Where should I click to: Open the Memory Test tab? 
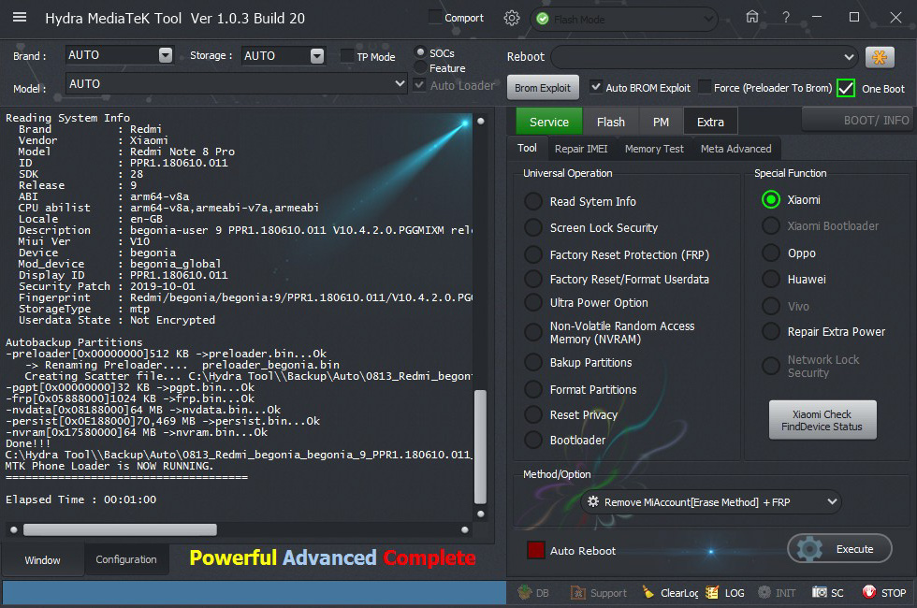(654, 149)
